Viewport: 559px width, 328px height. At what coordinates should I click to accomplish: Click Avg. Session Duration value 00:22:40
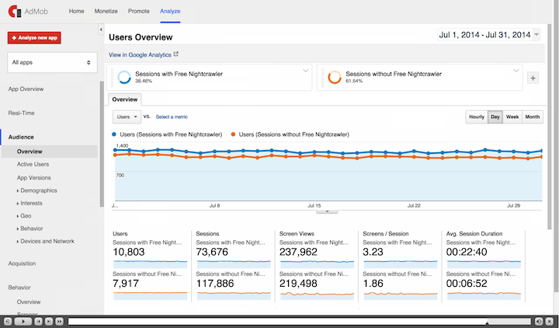[x=467, y=252]
